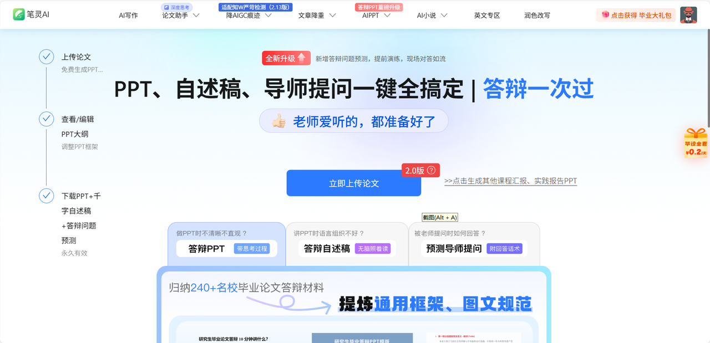Image resolution: width=710 pixels, height=343 pixels.
Task: Open the 文章降重 menu
Action: click(x=311, y=16)
